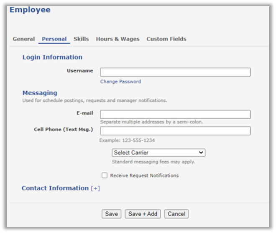
Task: Open the Select Carrier dropdown
Action: [158, 153]
